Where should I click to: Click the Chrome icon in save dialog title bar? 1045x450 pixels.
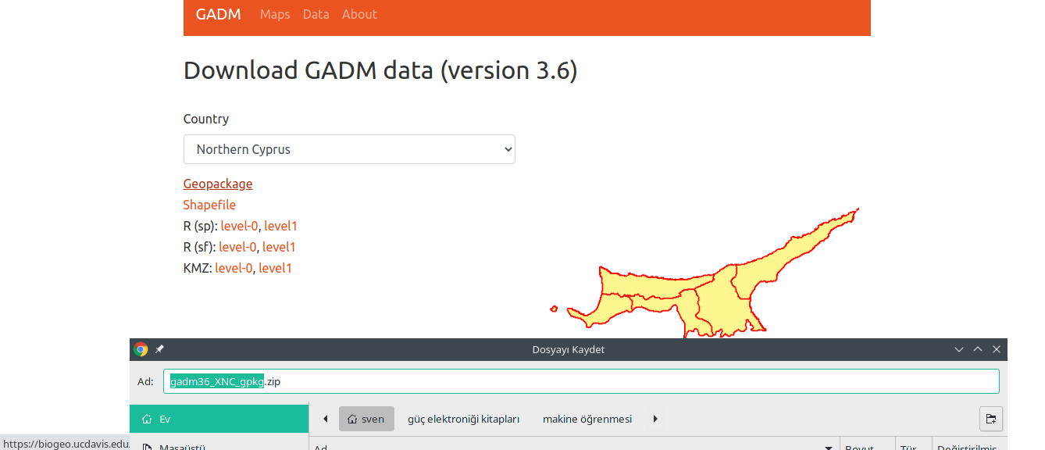point(141,349)
